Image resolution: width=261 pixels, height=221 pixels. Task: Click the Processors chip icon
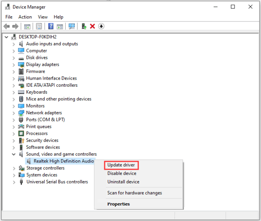pos(21,134)
